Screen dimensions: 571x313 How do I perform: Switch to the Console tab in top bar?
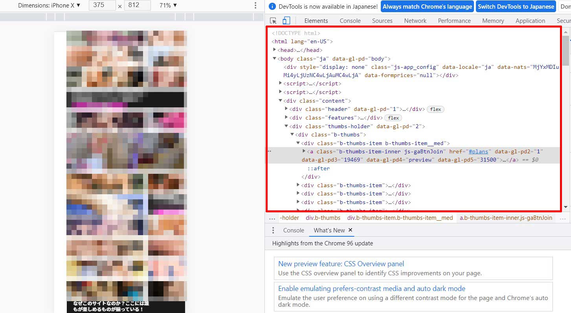pos(350,21)
